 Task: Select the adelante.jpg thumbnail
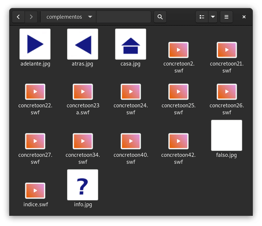35,44
